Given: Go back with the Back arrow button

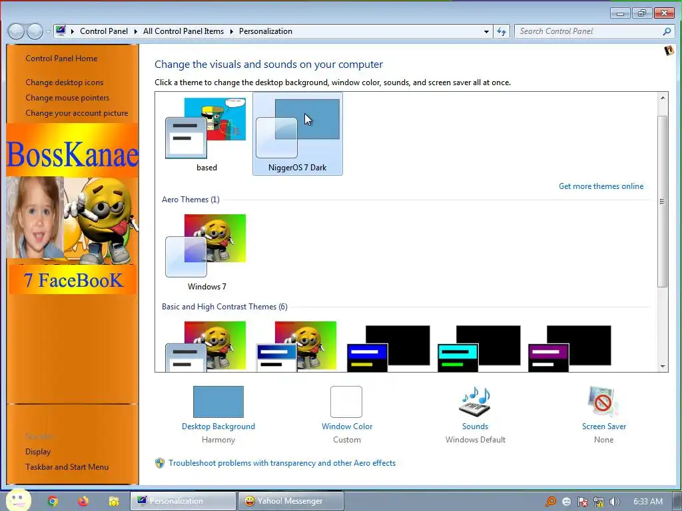Looking at the screenshot, I should click(x=16, y=31).
